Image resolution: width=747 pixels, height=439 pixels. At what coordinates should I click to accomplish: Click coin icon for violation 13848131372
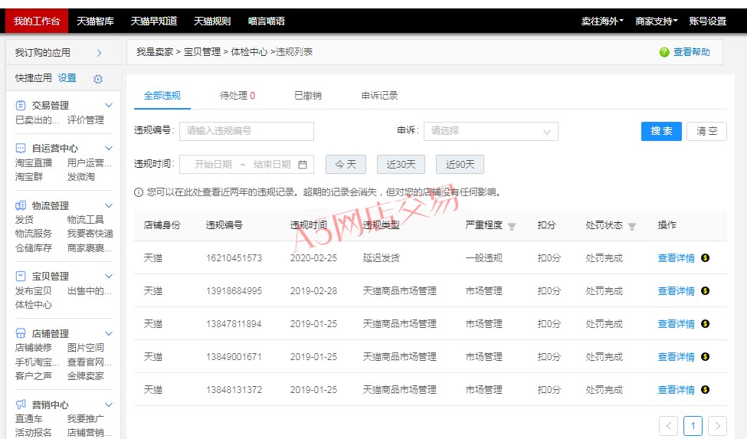click(706, 389)
